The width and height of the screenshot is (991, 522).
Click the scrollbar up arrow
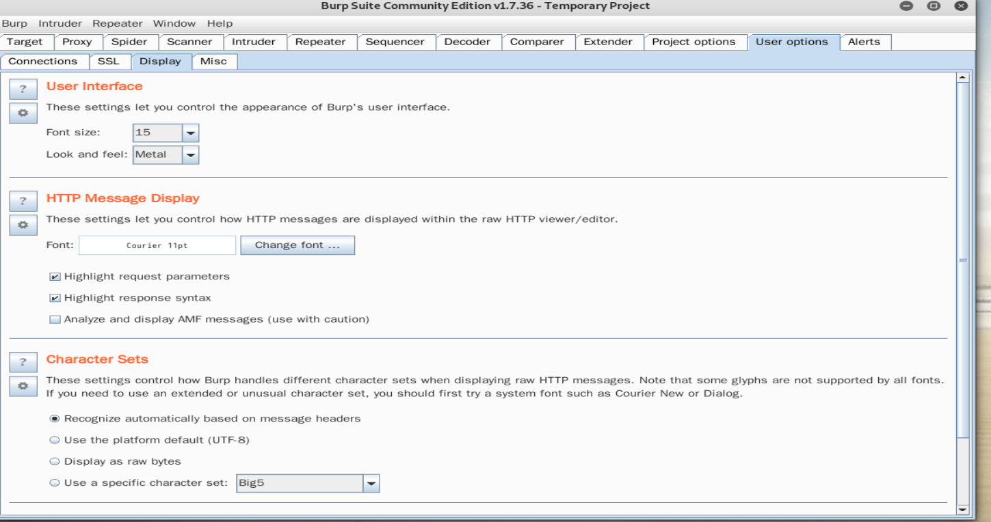click(964, 77)
